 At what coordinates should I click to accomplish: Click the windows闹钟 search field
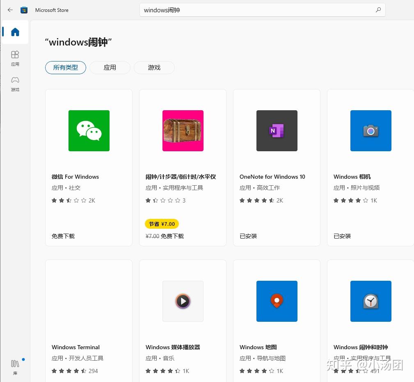click(x=263, y=10)
